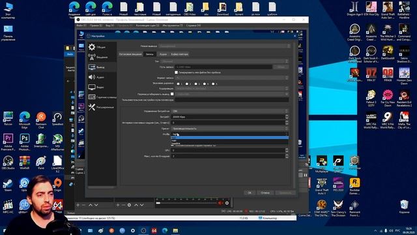Open the Пресет (preset) dropdown

coord(230,129)
